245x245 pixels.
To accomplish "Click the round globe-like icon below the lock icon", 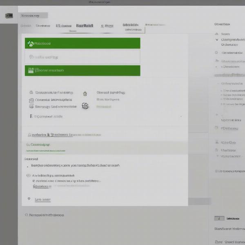I will (x=85, y=106).
